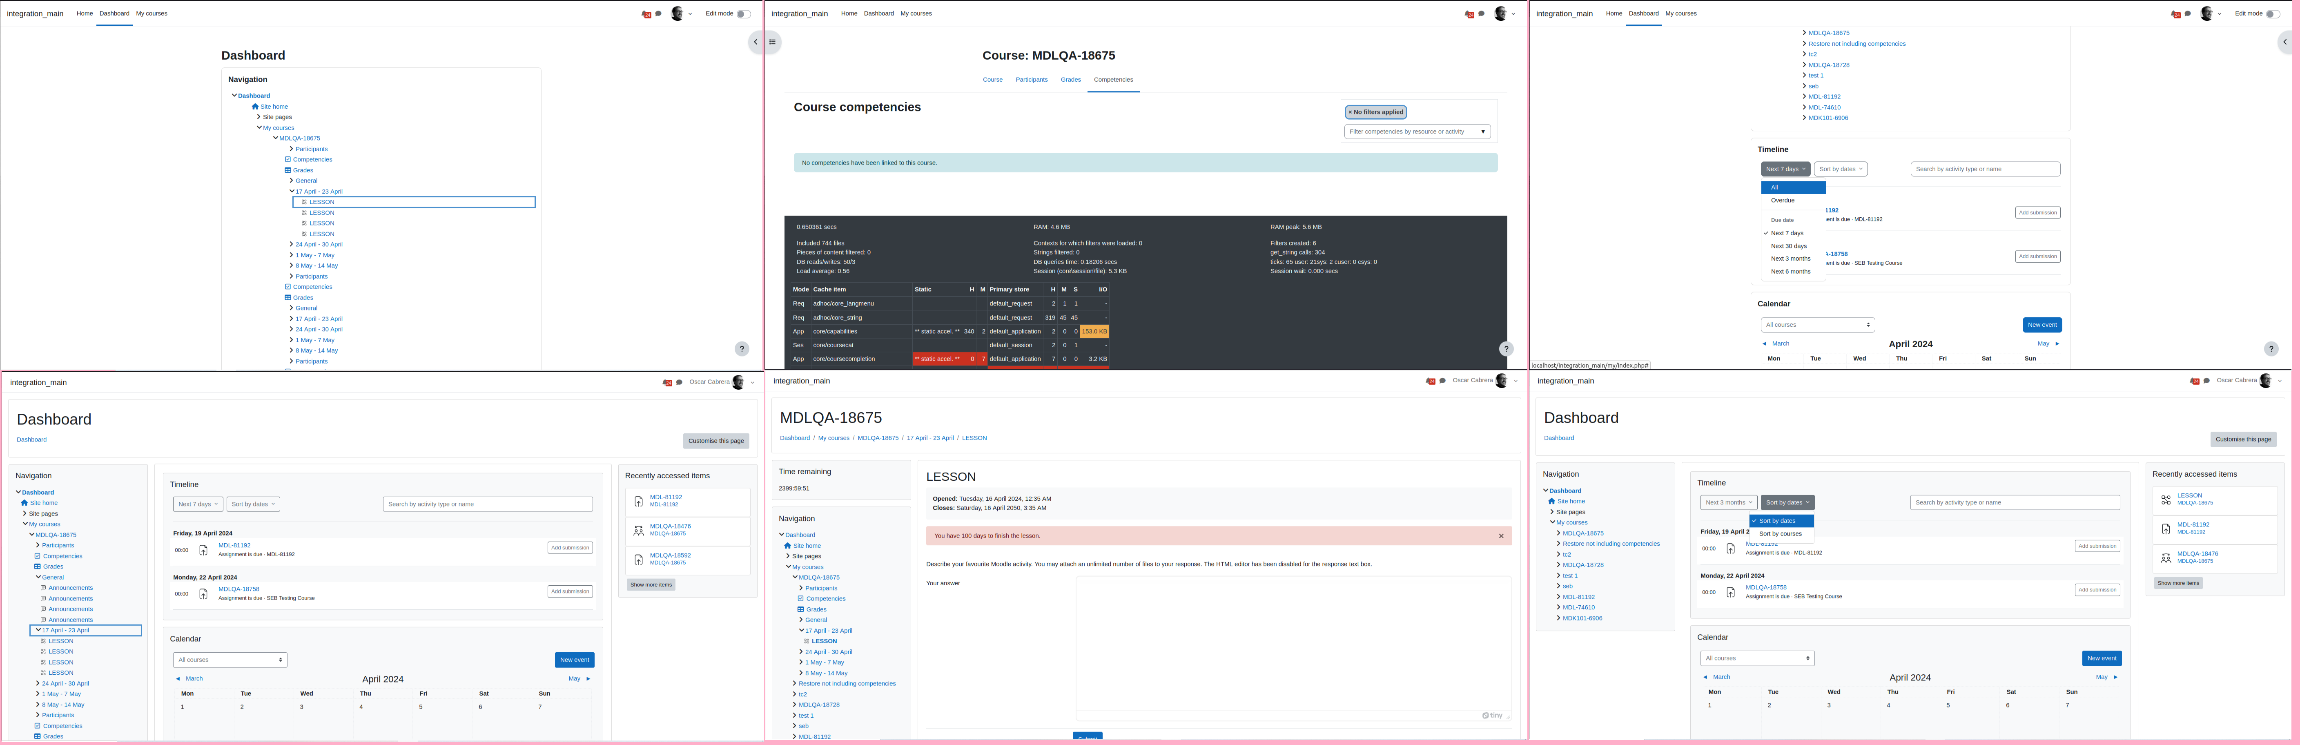Collapse General section in bottom-left navigation tree
Image resolution: width=2300 pixels, height=745 pixels.
(38, 577)
